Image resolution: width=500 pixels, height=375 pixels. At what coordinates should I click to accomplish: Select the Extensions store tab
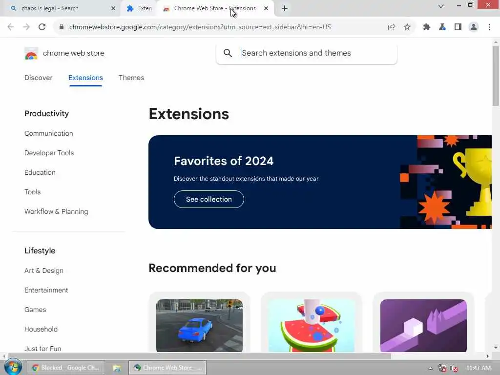click(85, 78)
